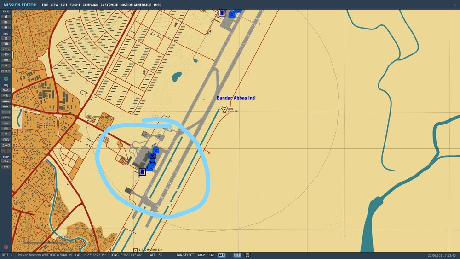Click the red exit icon at sidebar bottom

(6, 247)
